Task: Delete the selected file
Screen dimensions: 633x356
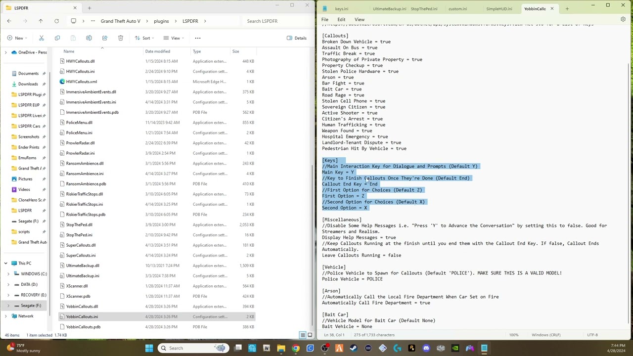Action: tap(121, 38)
